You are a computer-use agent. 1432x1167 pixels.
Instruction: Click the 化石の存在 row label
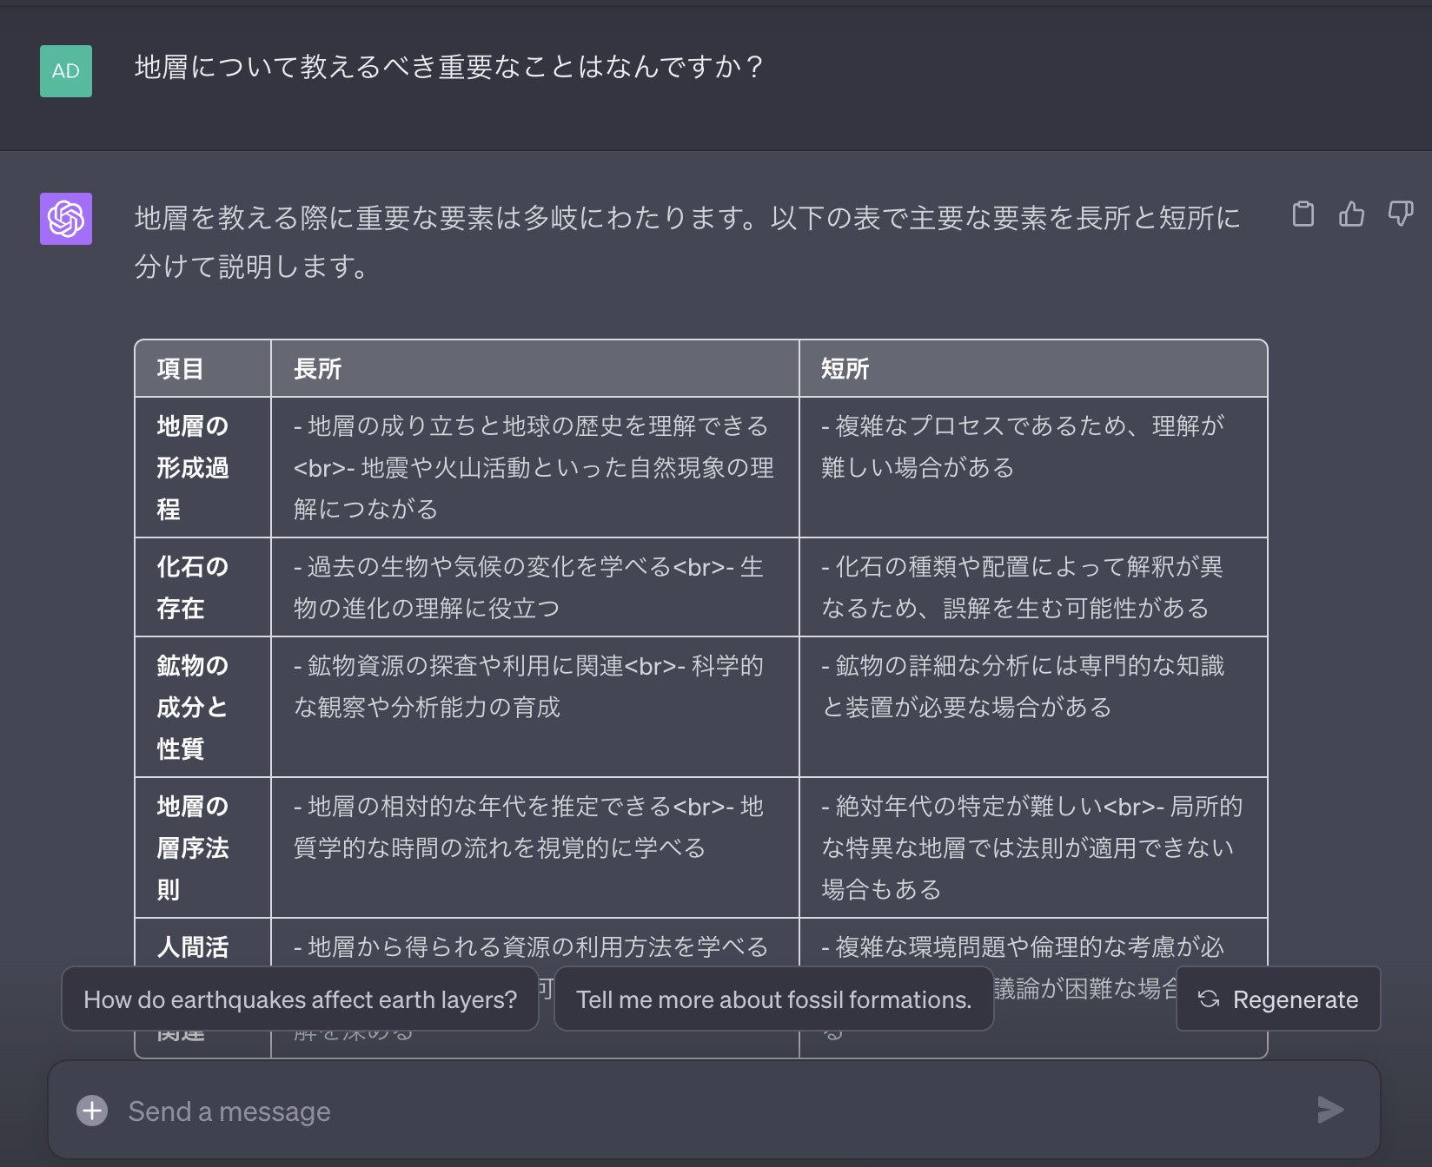tap(192, 587)
